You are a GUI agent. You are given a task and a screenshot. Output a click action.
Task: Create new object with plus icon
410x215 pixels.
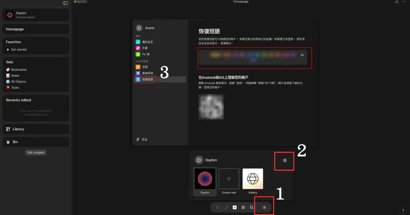tap(234, 207)
